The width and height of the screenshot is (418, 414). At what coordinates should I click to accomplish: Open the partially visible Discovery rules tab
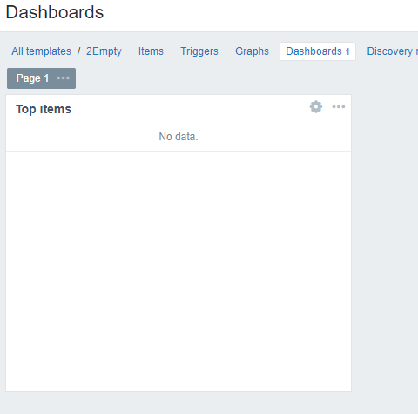[x=392, y=51]
